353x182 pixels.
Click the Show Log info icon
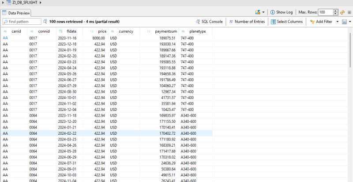(x=272, y=12)
